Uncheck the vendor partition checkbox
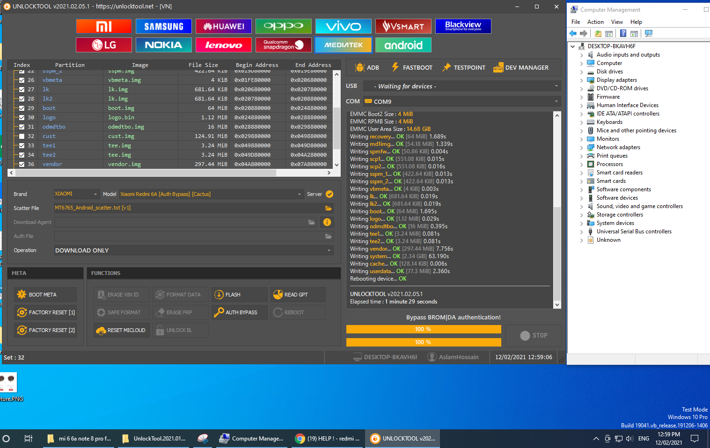The image size is (710, 448). 22,164
